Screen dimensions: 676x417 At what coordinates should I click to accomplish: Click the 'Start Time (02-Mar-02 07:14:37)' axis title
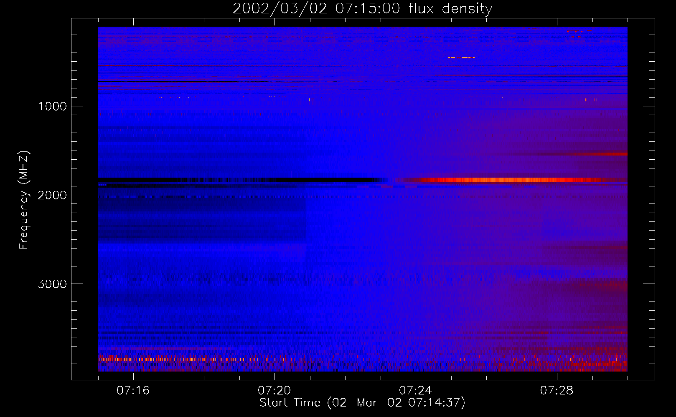click(362, 403)
